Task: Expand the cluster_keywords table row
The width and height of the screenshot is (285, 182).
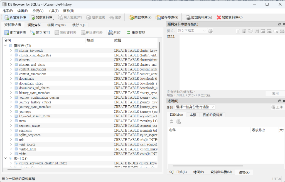Action: point(11,50)
